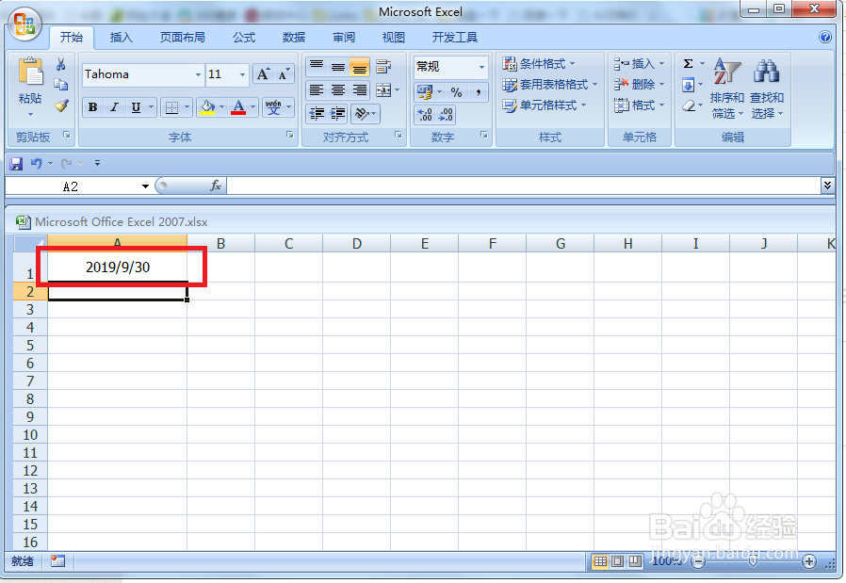Click the Save icon in quick access toolbar
Screen dimensions: 846x583
[16, 164]
